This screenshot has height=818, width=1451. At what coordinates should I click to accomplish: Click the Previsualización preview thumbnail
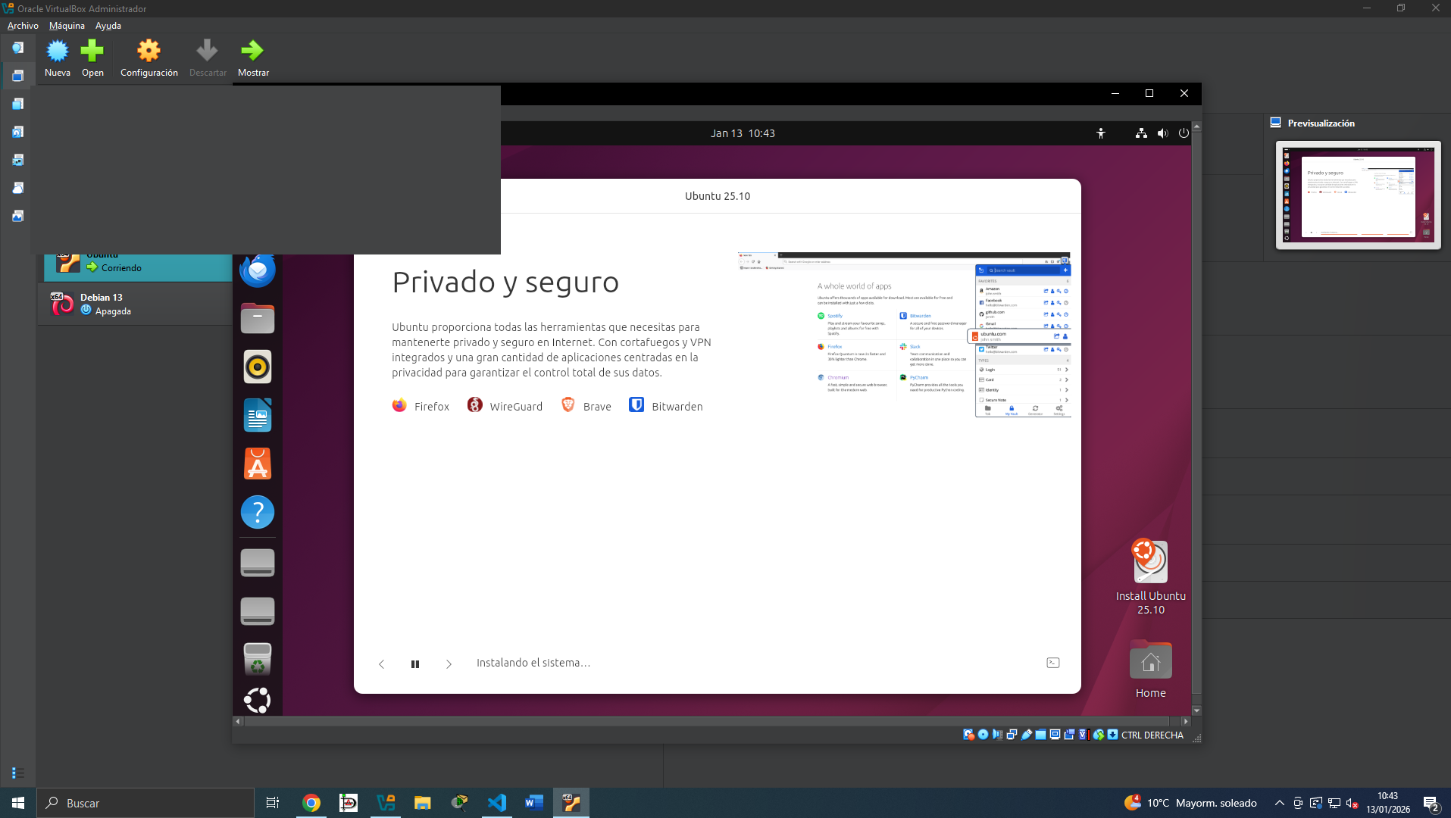pos(1358,195)
